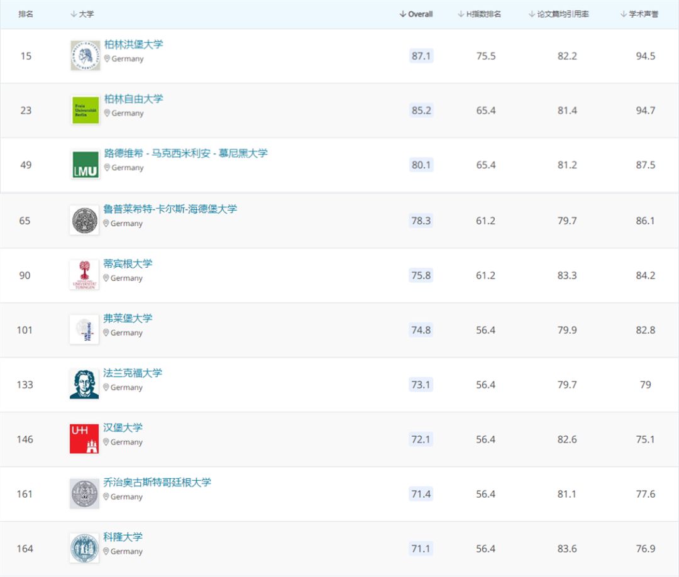Sort by 论文篇均引用率 column header
This screenshot has width=679, height=577.
click(559, 14)
